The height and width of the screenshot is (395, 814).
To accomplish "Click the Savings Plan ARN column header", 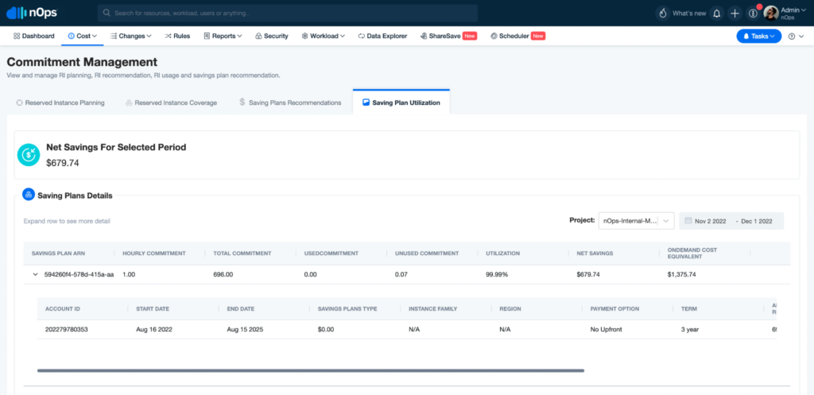I will (x=58, y=254).
